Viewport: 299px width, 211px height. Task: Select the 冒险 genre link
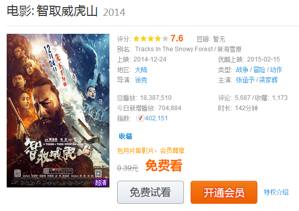[259, 70]
